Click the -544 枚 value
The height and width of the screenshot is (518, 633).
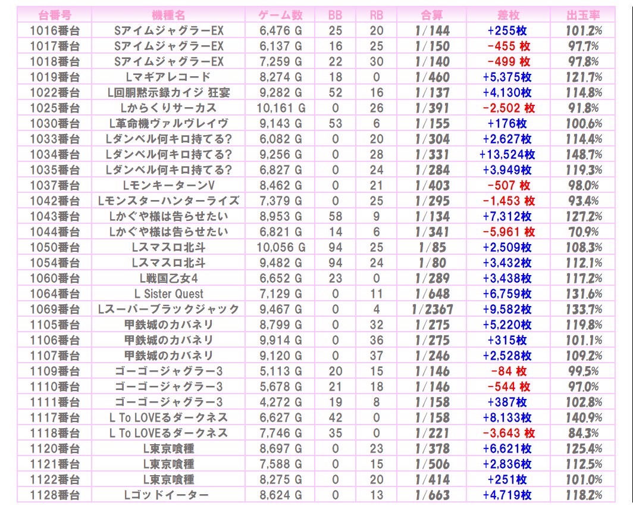point(509,386)
